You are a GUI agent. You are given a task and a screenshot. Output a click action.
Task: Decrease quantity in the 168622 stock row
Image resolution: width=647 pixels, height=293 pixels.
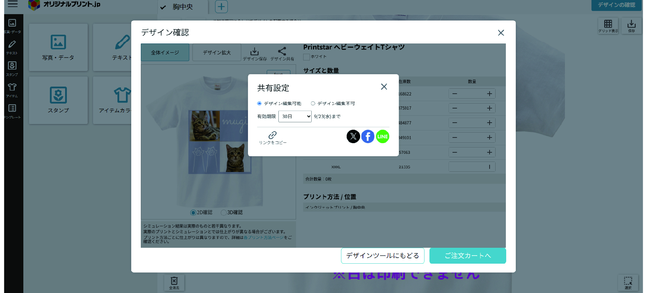coord(455,94)
